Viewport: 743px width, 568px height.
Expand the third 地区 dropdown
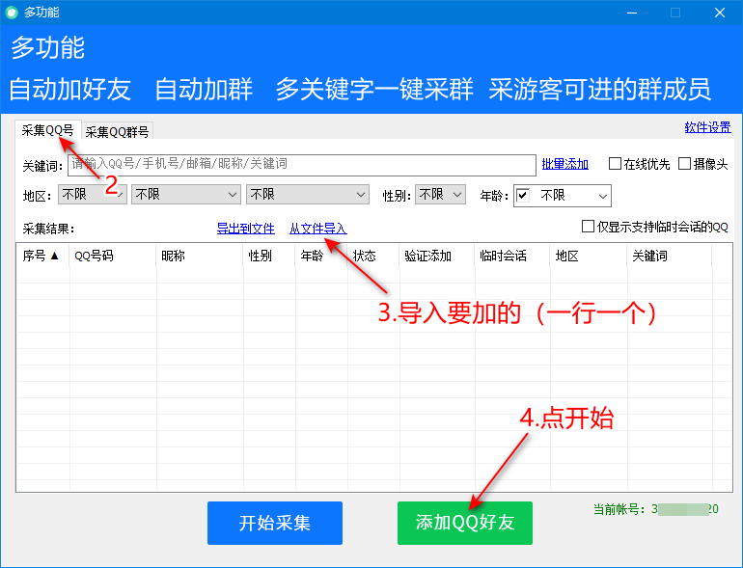[307, 195]
